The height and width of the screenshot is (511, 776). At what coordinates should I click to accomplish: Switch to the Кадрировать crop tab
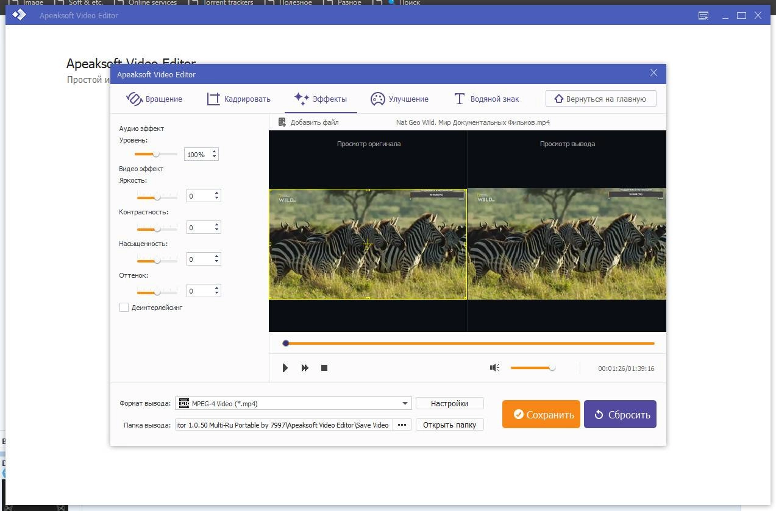[x=238, y=99]
